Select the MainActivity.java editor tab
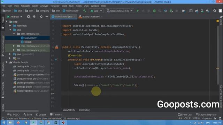The height and width of the screenshot is (125, 223). pos(63,17)
